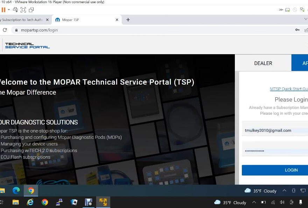
Task: Send Ctrl+Alt+Del to the virtual machine
Action: coord(15,10)
